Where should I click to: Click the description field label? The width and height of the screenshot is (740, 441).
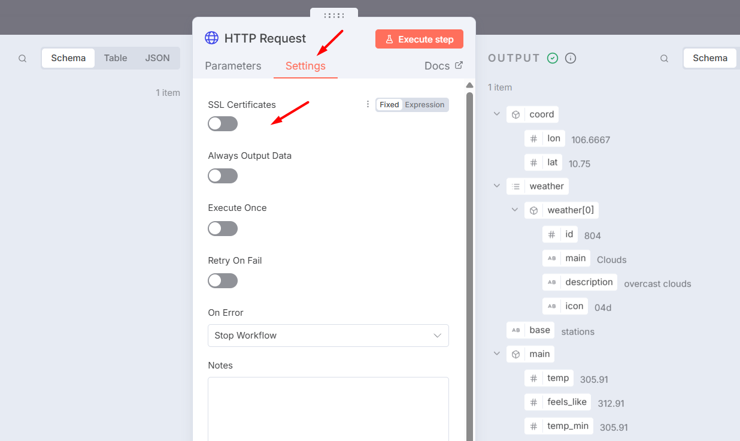(x=589, y=282)
